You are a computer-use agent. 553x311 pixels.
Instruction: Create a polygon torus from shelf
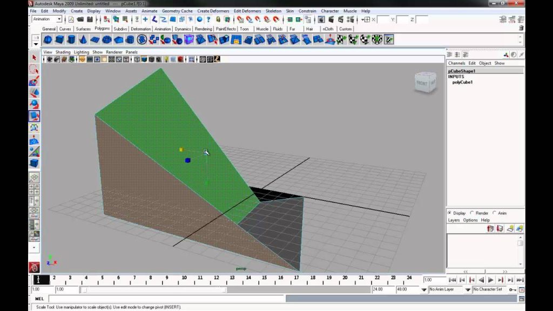click(x=106, y=39)
